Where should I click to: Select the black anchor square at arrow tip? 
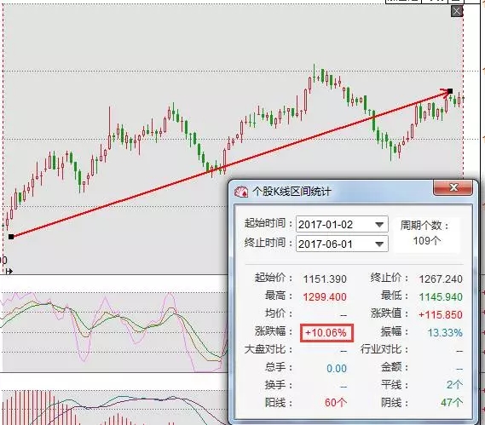tap(450, 91)
